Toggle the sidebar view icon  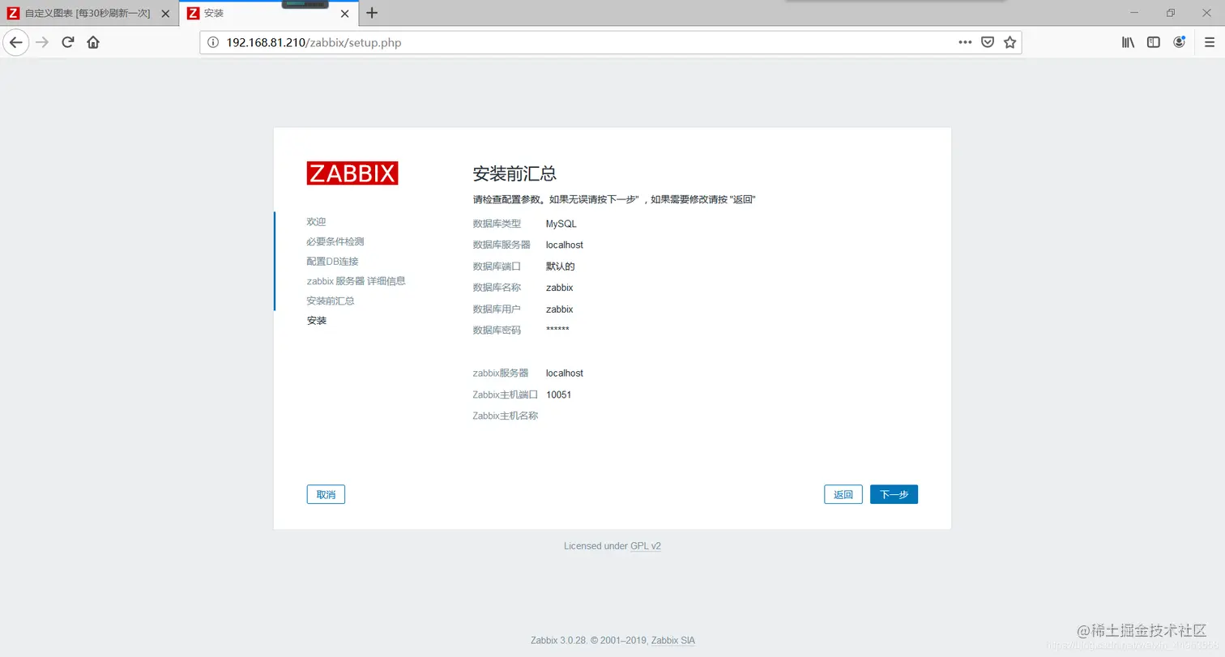[1154, 42]
